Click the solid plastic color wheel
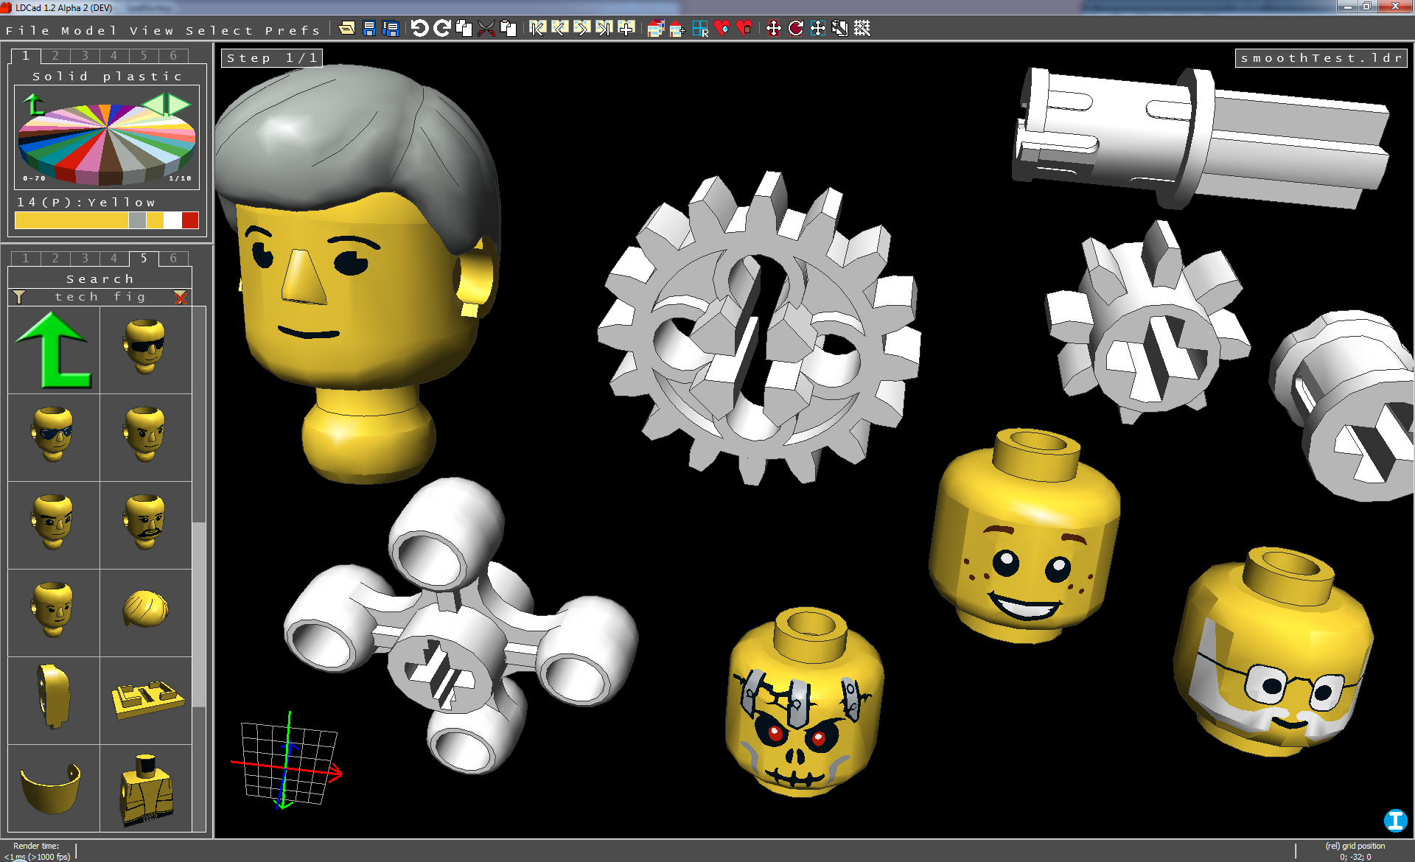This screenshot has width=1415, height=862. [107, 144]
